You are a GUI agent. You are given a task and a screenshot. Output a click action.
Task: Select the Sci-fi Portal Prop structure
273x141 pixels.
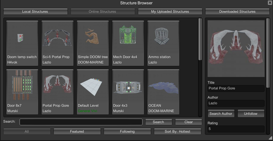tap(58, 43)
